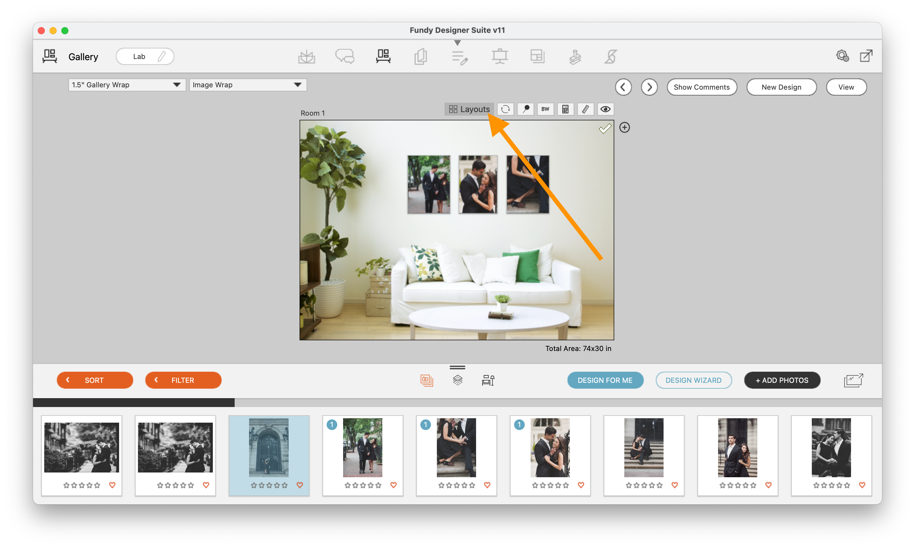Click + ADD PHOTOS

pos(782,380)
